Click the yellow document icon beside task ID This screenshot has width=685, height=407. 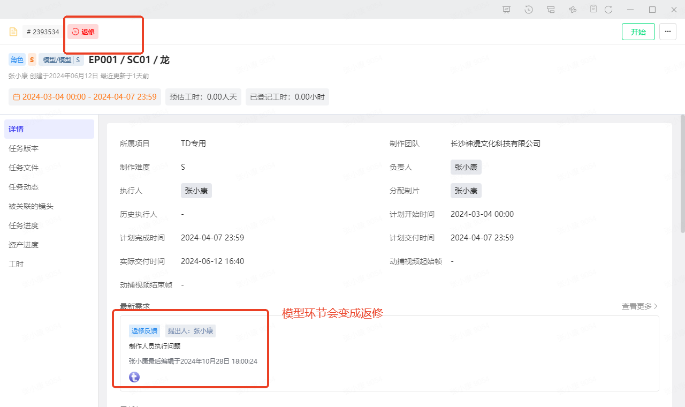(x=13, y=32)
